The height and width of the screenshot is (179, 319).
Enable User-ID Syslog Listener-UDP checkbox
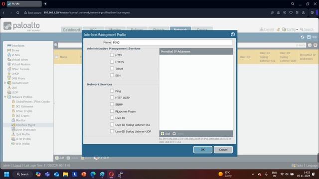pyautogui.click(x=112, y=131)
